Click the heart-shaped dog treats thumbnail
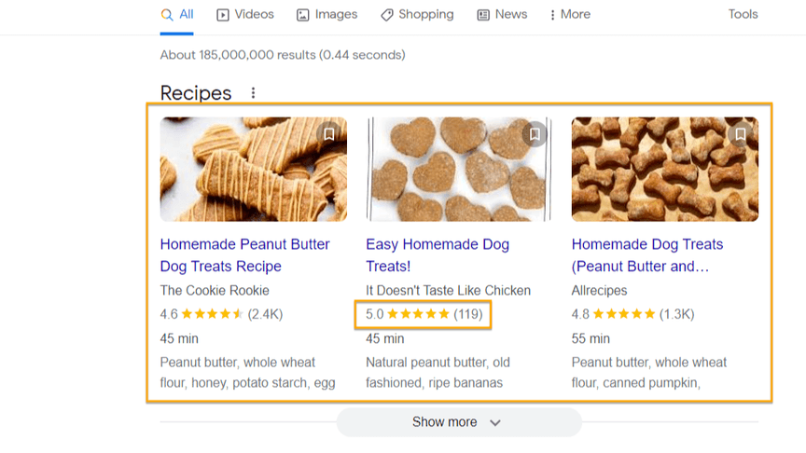806x453 pixels. point(459,170)
